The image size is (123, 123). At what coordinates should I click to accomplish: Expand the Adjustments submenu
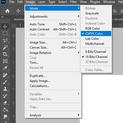point(53,16)
